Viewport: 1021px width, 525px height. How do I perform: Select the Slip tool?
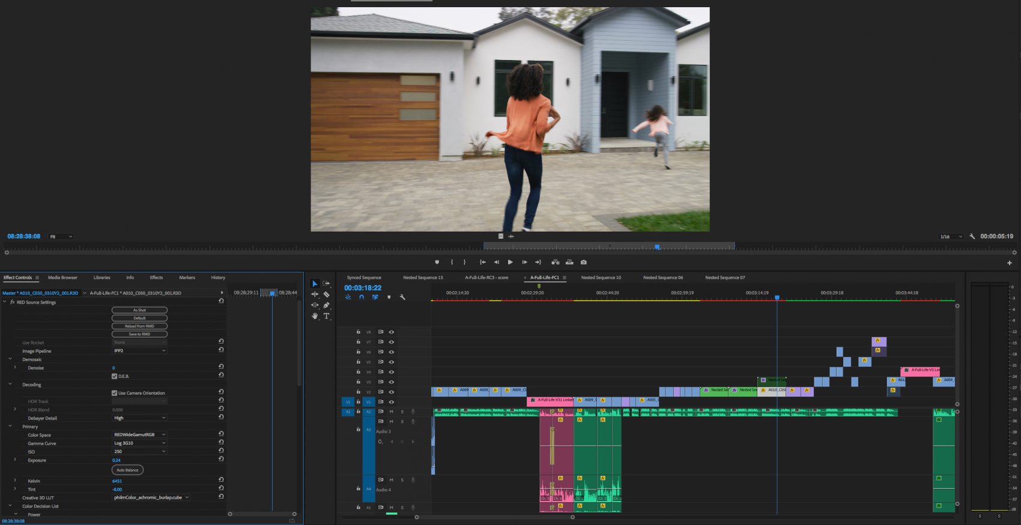[315, 305]
